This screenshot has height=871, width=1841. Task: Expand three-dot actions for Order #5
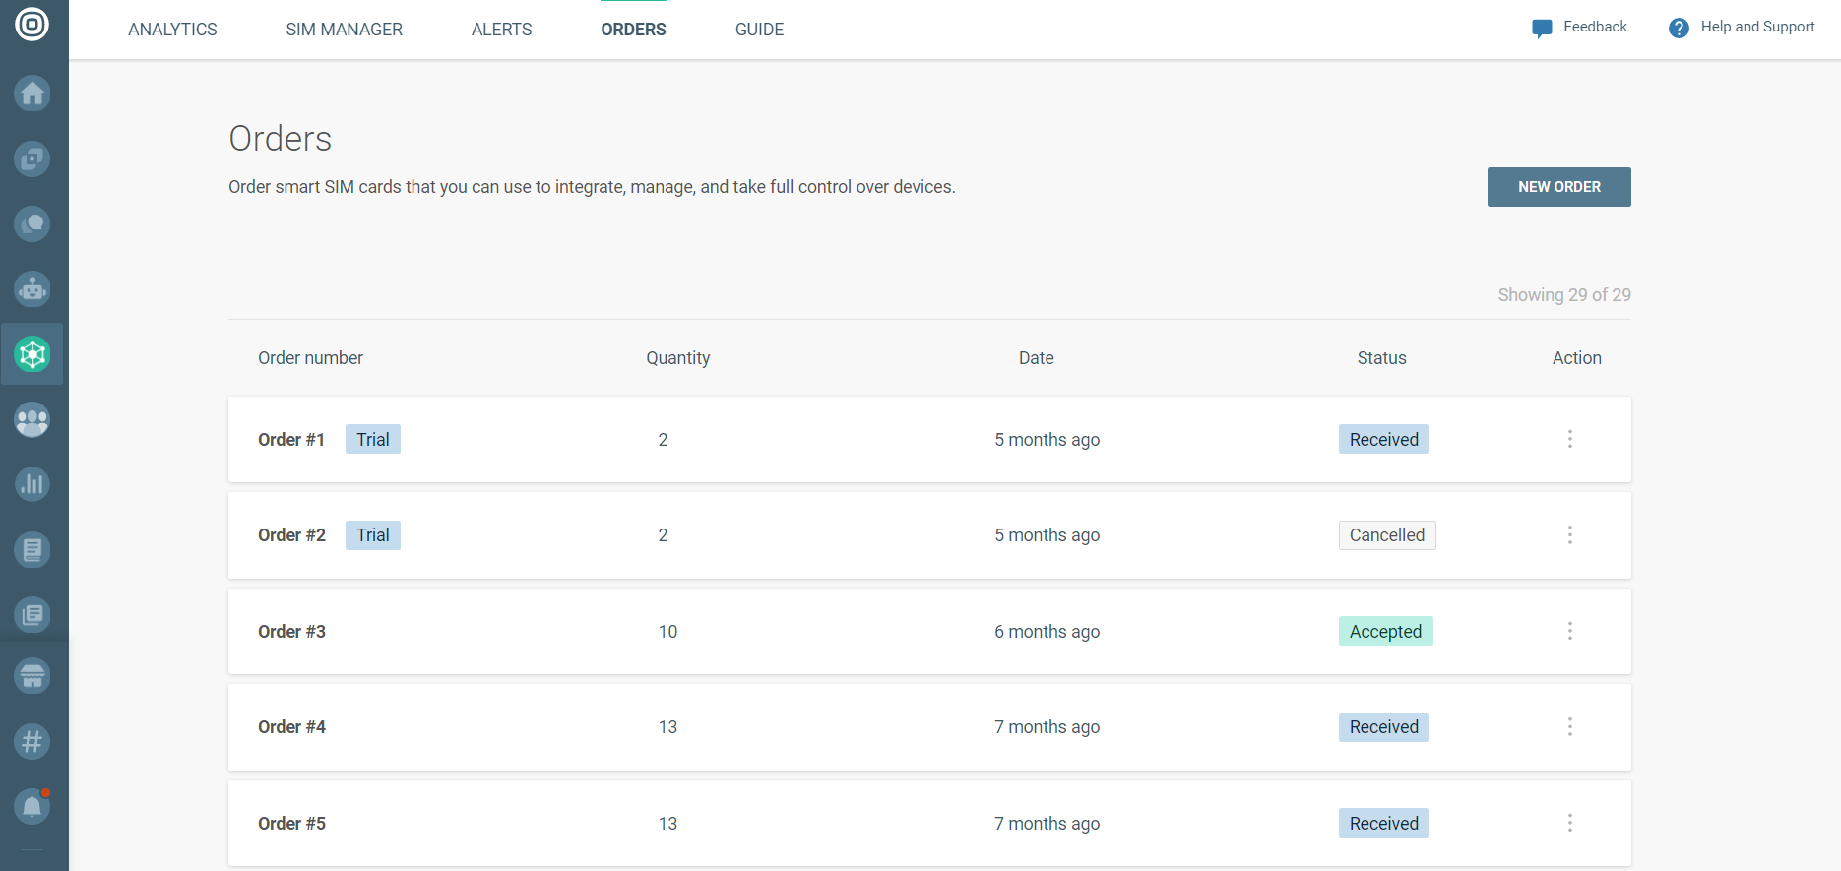coord(1569,823)
